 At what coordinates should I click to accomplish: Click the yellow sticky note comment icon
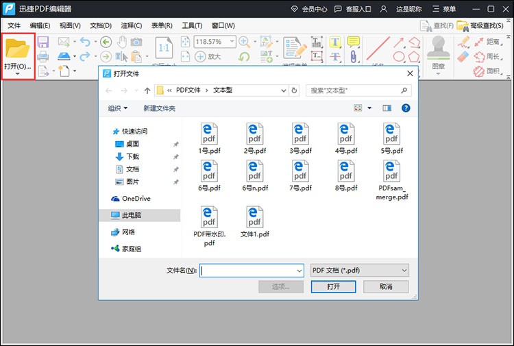click(354, 42)
